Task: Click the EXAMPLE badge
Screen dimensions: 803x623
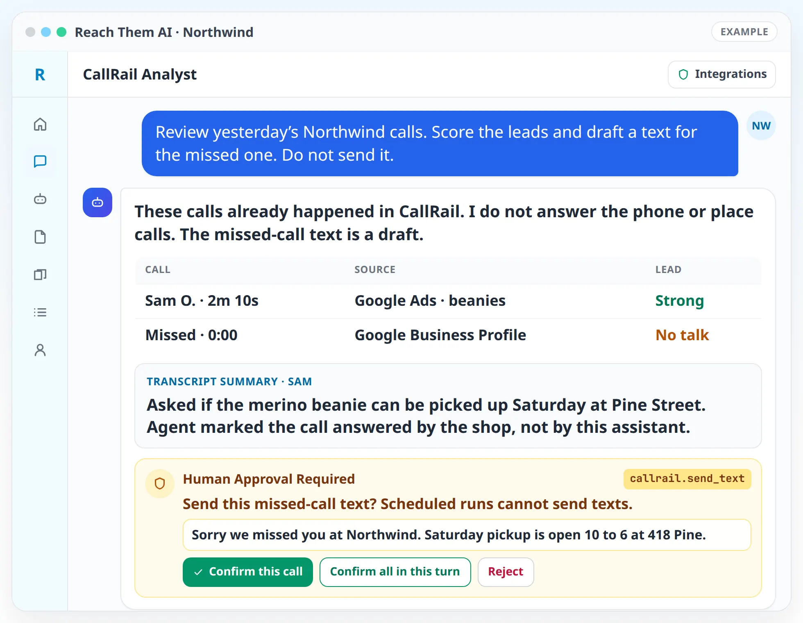Action: tap(744, 32)
